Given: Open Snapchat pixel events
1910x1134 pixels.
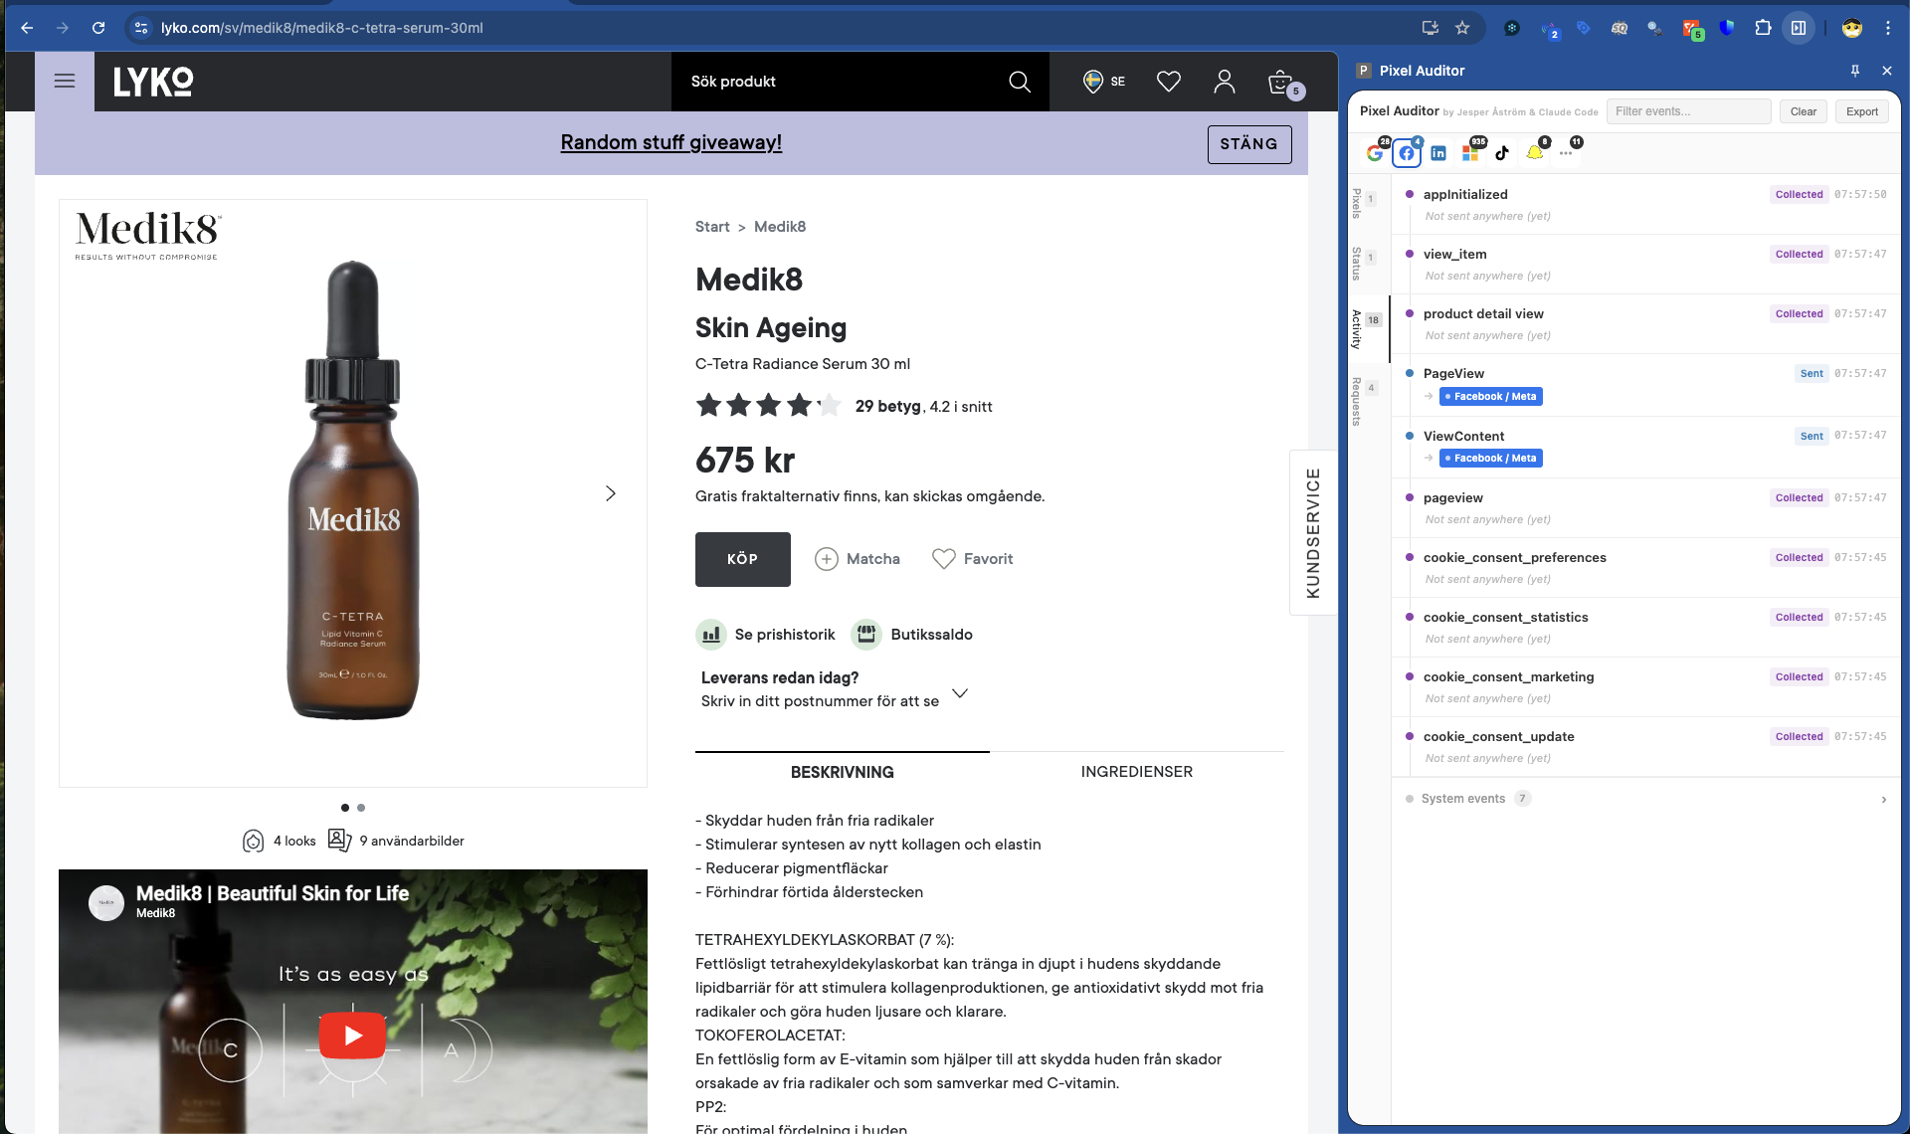Looking at the screenshot, I should 1535,153.
